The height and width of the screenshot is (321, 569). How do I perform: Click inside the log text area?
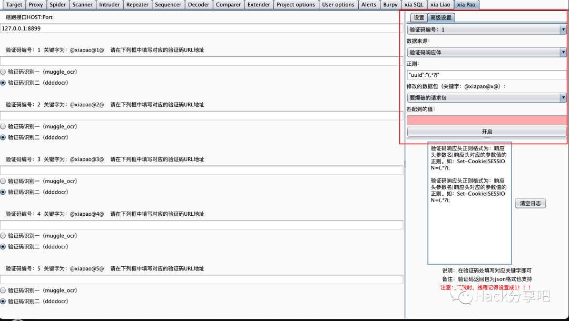tap(469, 203)
